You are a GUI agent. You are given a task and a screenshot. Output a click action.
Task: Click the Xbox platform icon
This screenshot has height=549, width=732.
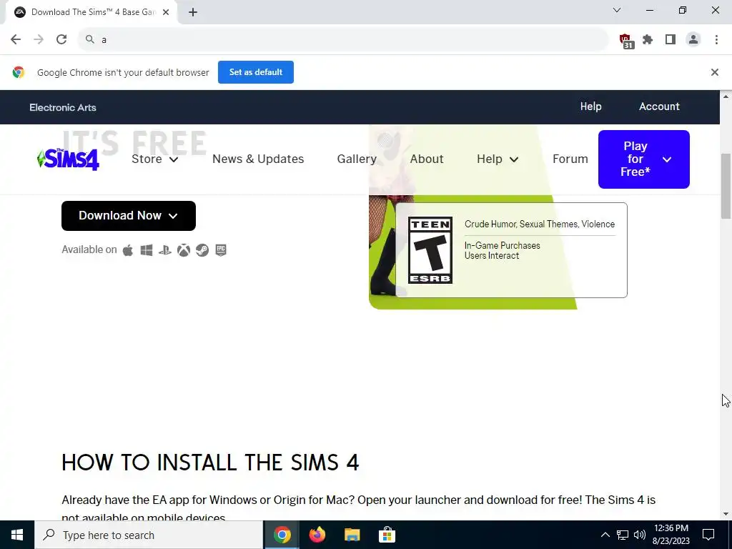click(x=184, y=250)
